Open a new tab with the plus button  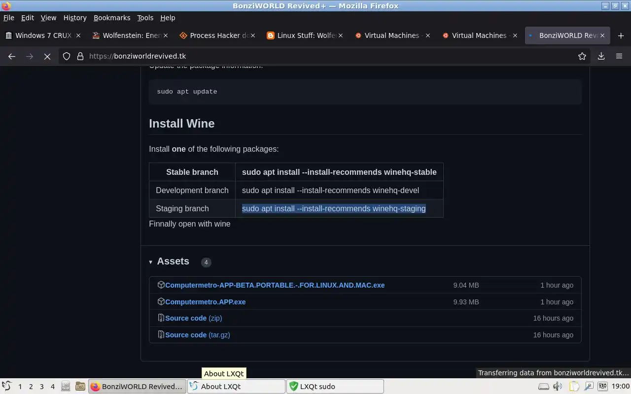(621, 35)
